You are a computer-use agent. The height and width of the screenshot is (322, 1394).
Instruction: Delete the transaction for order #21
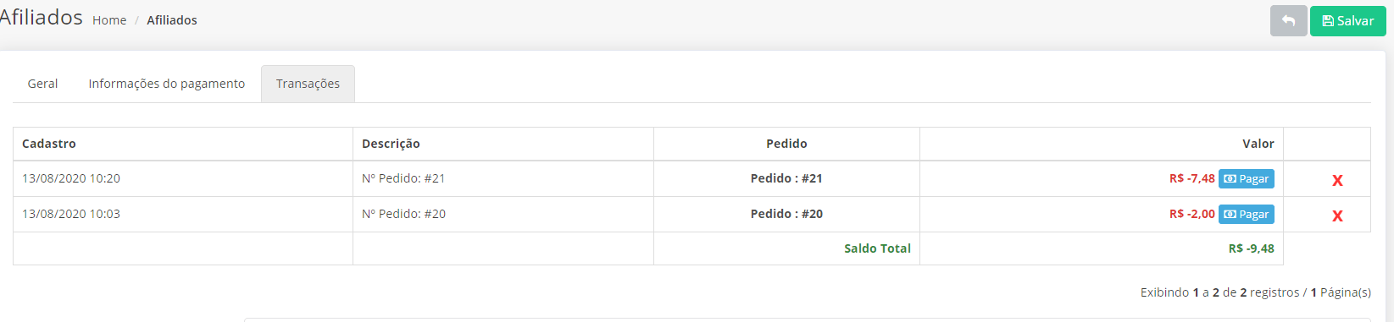pyautogui.click(x=1337, y=180)
